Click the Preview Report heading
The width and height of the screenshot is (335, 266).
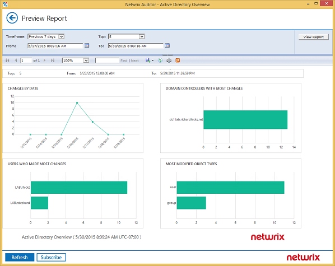pos(44,18)
